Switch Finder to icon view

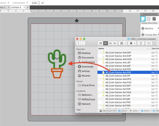tap(101, 43)
